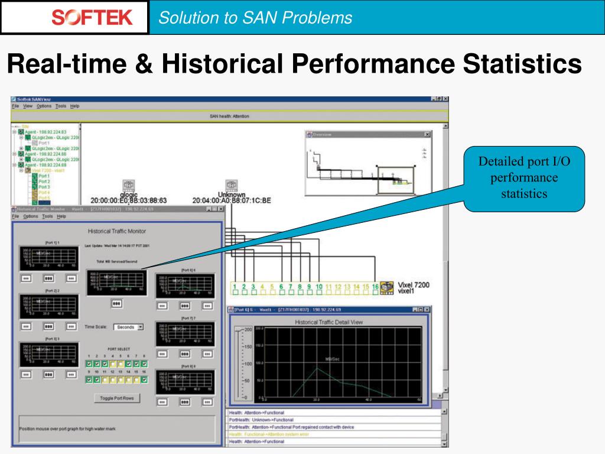
Task: Uncheck port 8 in Port Select
Action: [x=144, y=364]
